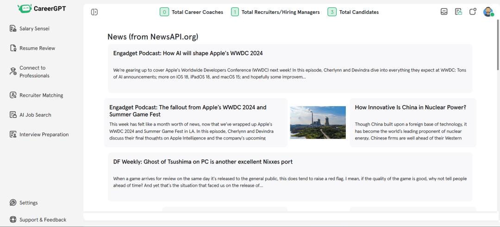Click the description starting "When a game arrives"
The height and width of the screenshot is (227, 500).
pos(290,182)
